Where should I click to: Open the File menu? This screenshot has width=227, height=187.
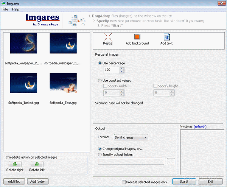point(5,9)
